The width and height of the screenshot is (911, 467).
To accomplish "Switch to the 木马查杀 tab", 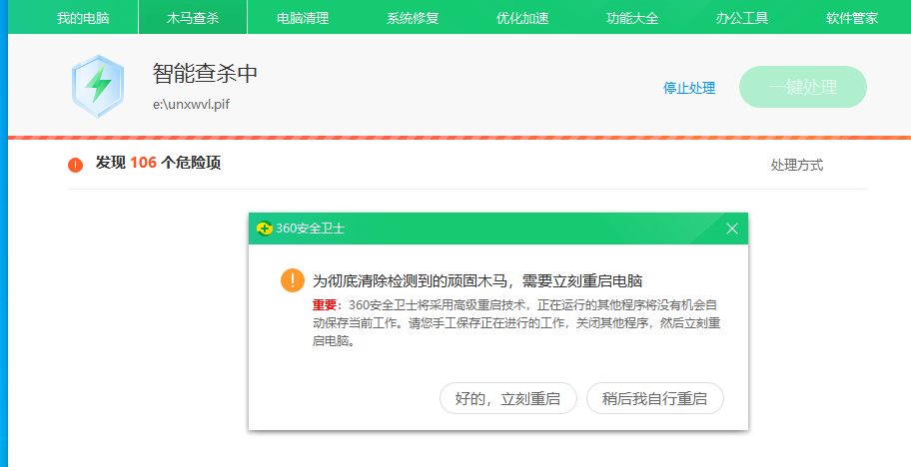I will pyautogui.click(x=193, y=18).
